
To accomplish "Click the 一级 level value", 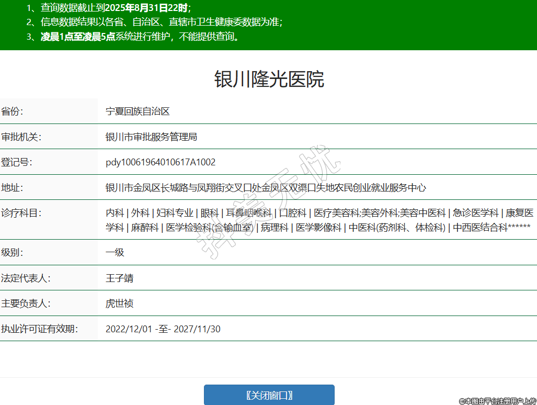I will tap(115, 252).
